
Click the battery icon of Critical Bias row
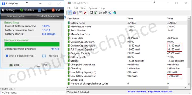pyautogui.click(x=69, y=80)
